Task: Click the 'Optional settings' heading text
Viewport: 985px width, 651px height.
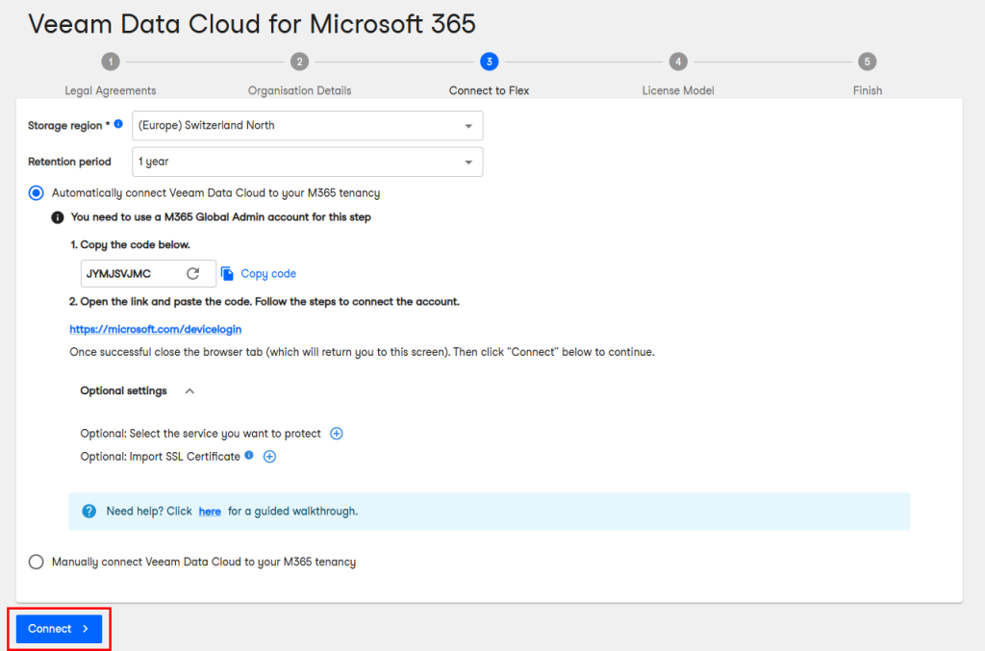Action: (x=124, y=390)
